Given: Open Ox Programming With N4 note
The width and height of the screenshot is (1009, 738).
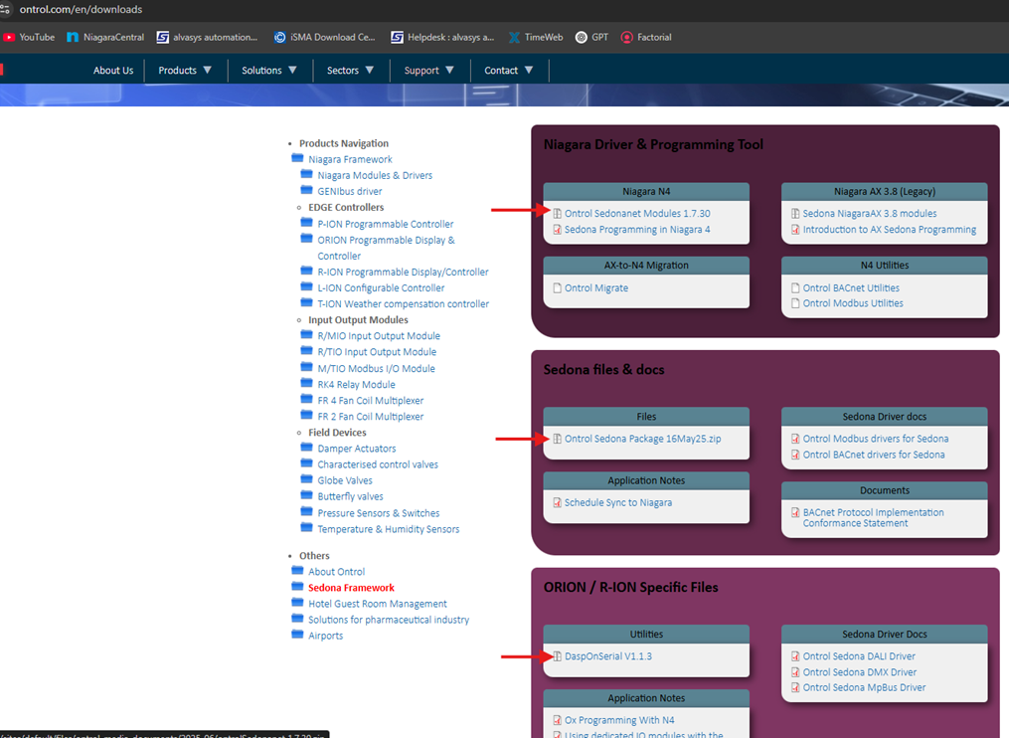Looking at the screenshot, I should [619, 720].
